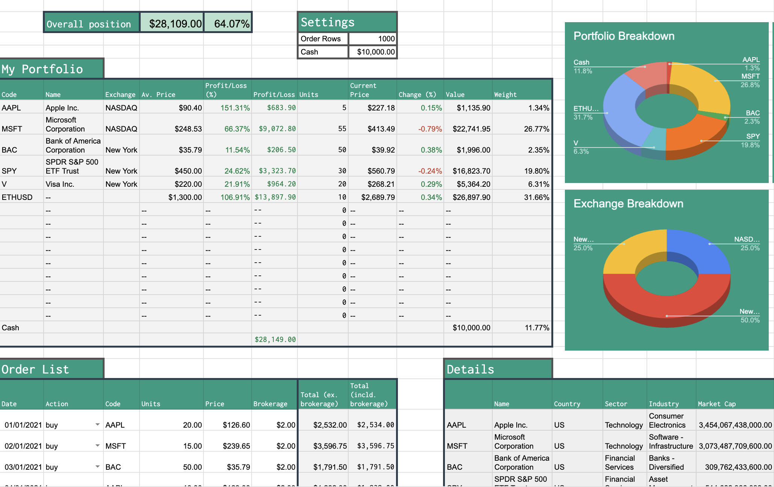
Task: Click the Order List section header
Action: (x=52, y=369)
